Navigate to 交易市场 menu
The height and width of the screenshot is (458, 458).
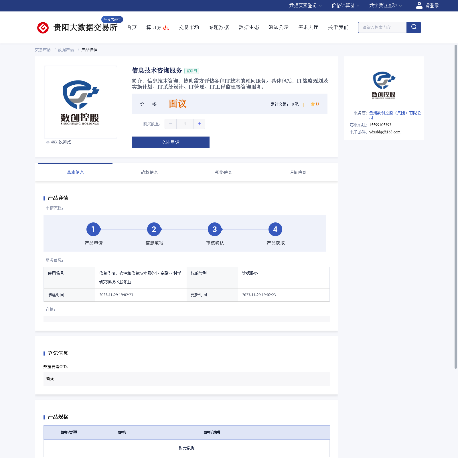point(189,27)
